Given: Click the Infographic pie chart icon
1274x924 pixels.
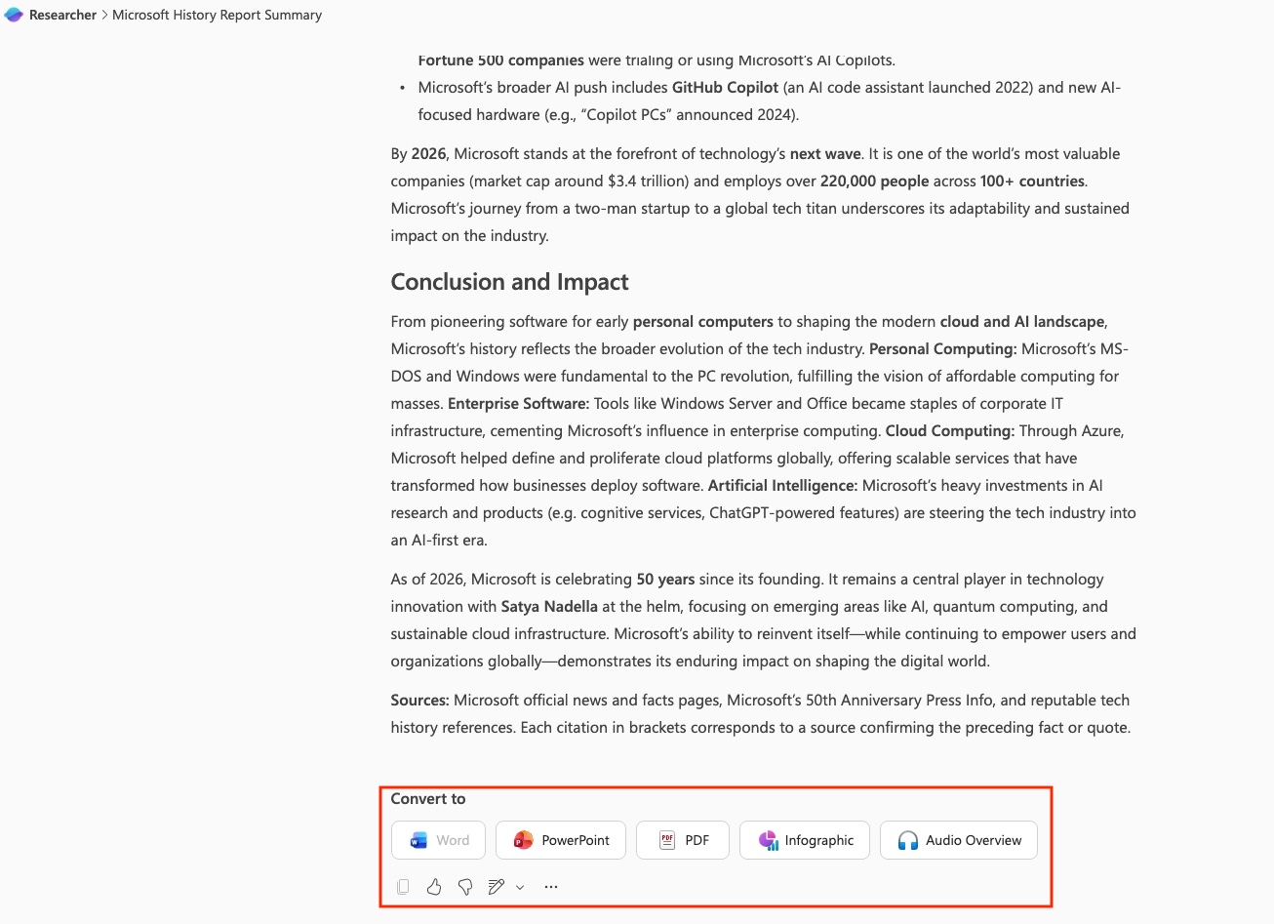Looking at the screenshot, I should [x=768, y=840].
